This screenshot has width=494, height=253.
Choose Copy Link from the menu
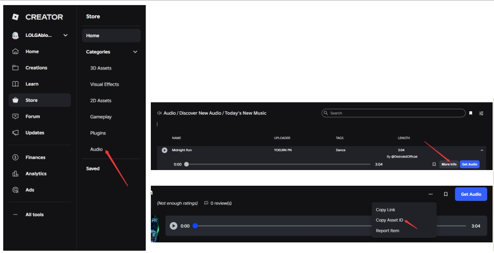tap(385, 210)
